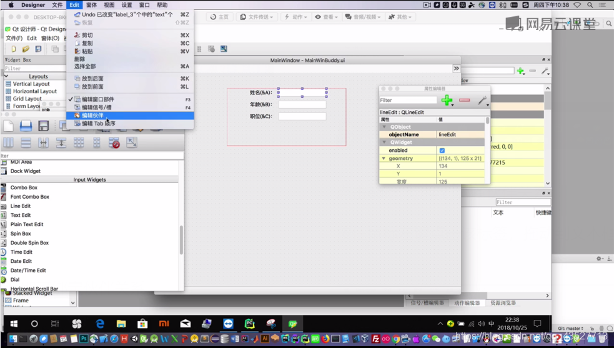Switch to the 资源浏览器 tab
The width and height of the screenshot is (614, 348).
click(x=503, y=303)
